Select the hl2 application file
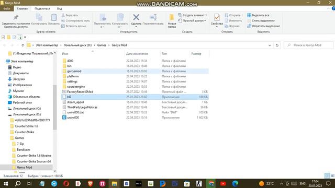The image size is (335, 188). [135, 97]
